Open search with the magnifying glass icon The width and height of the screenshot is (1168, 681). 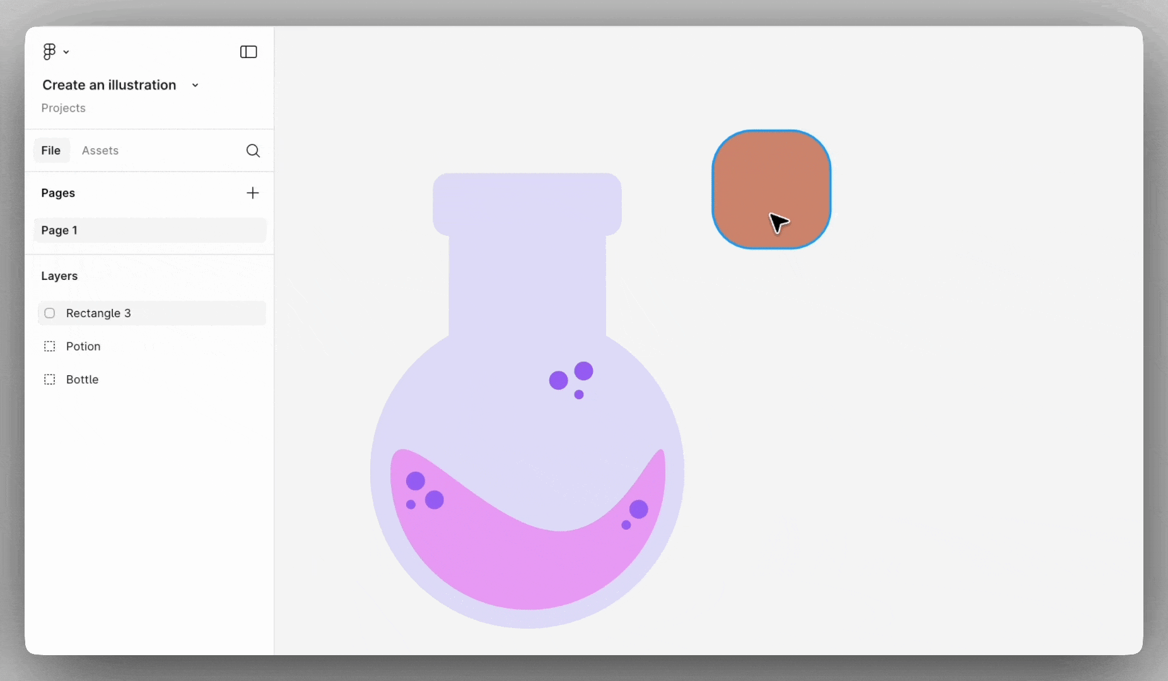253,151
